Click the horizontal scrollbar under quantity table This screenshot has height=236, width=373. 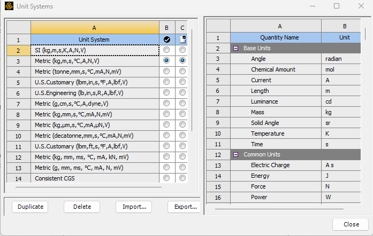(x=279, y=209)
